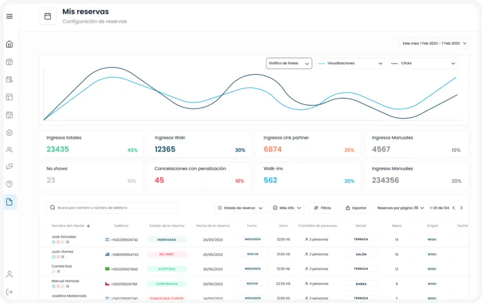Open the hamburger menu in the sidebar
Image resolution: width=482 pixels, height=303 pixels.
(9, 16)
